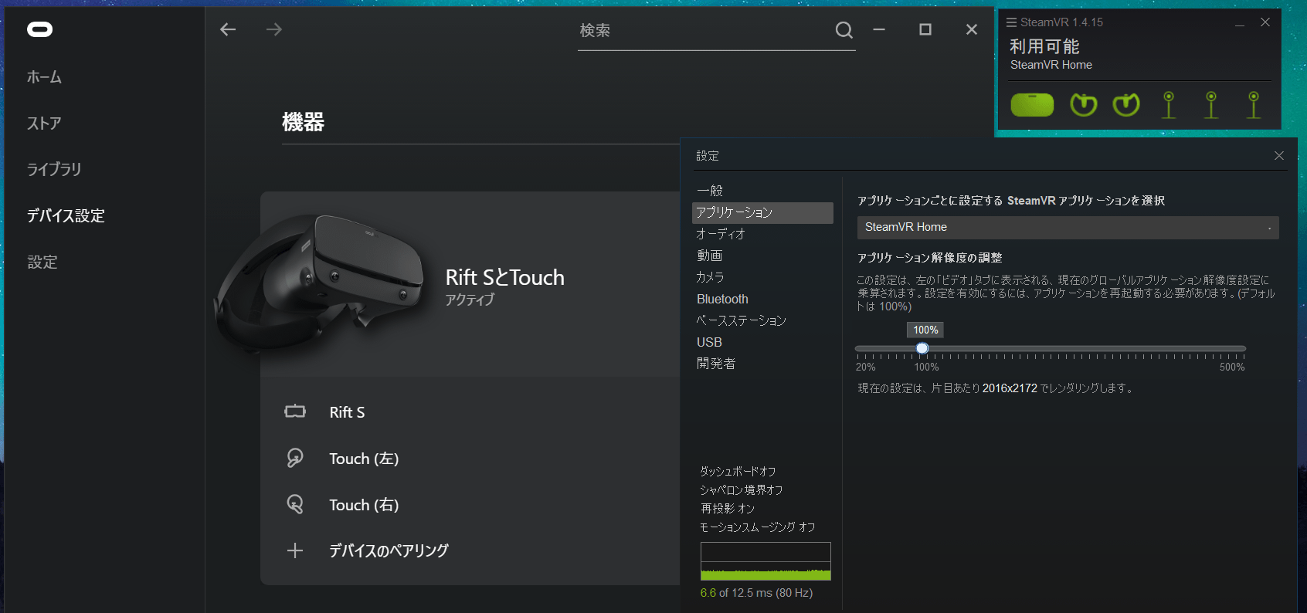Click the Rift S headset image
The width and height of the screenshot is (1307, 613).
320,284
